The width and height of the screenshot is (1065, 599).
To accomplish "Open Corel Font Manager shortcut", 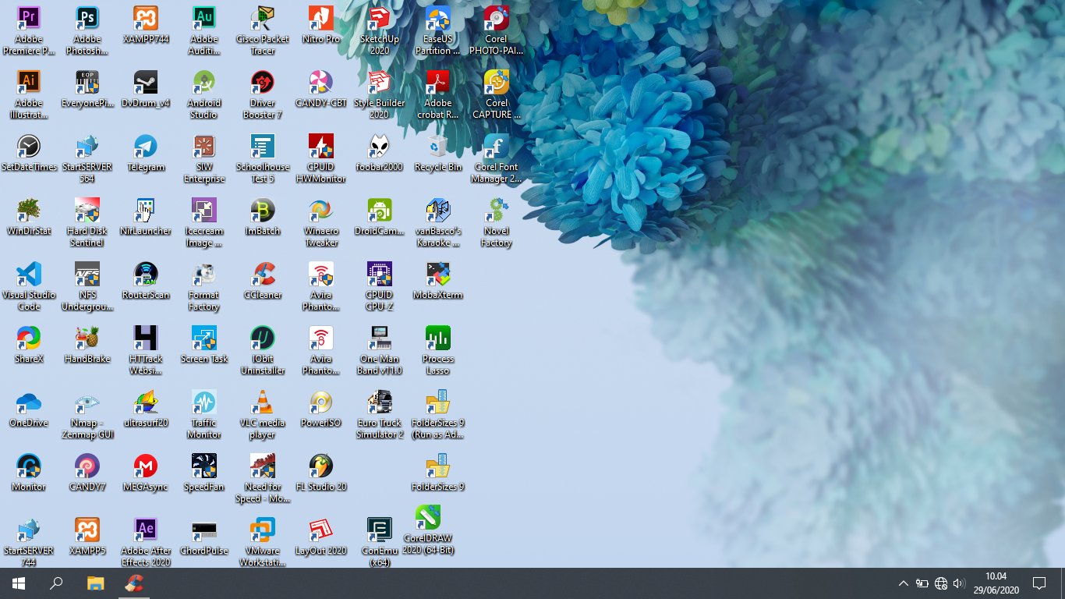I will pyautogui.click(x=497, y=158).
